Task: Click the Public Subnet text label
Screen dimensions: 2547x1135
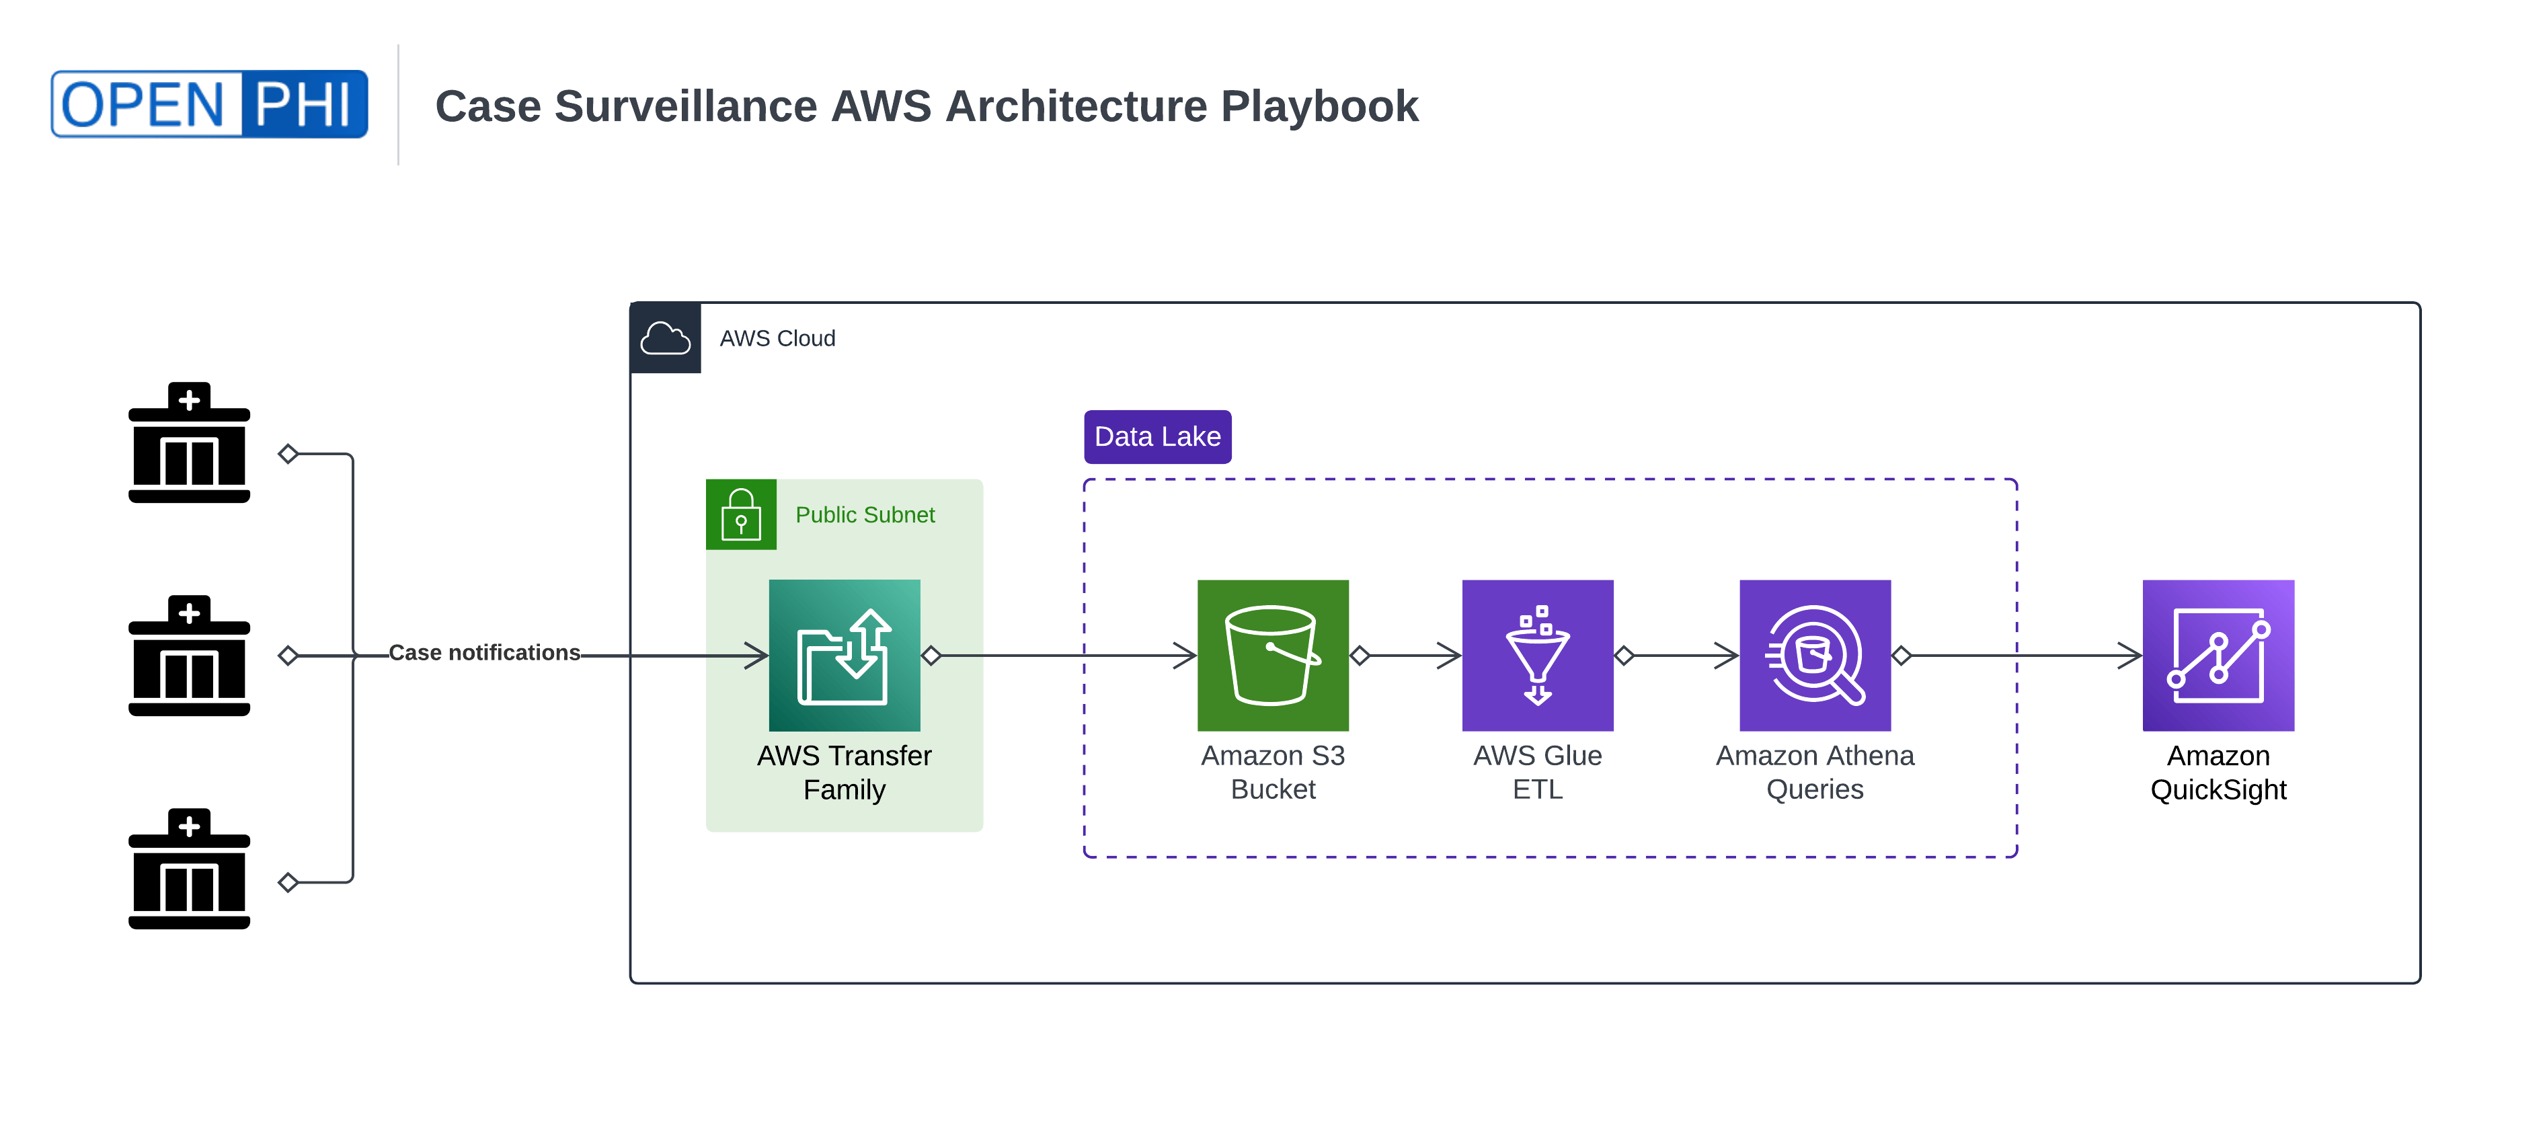Action: click(x=865, y=515)
